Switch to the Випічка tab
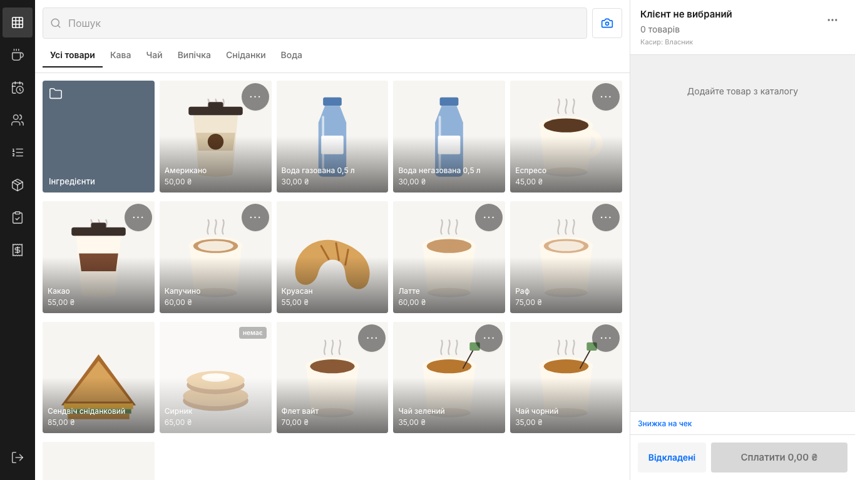Screen dimensions: 855x480 pyautogui.click(x=194, y=55)
